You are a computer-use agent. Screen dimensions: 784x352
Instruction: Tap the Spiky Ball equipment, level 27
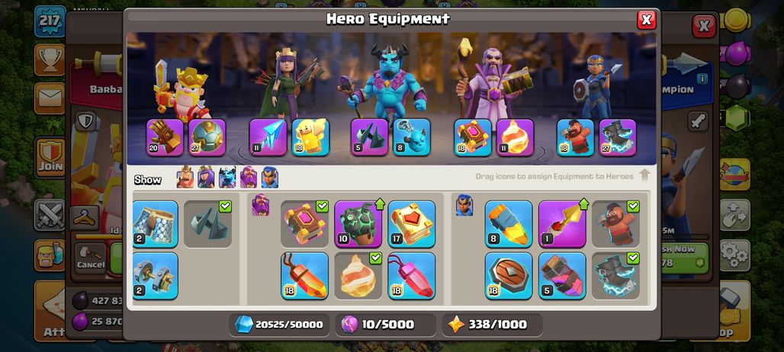click(x=207, y=137)
